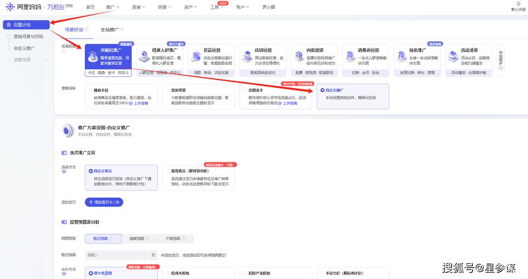Screen dimensions: 528x279
Task: Select the 控投产比投放 bidding radio
Action: click(x=245, y=273)
